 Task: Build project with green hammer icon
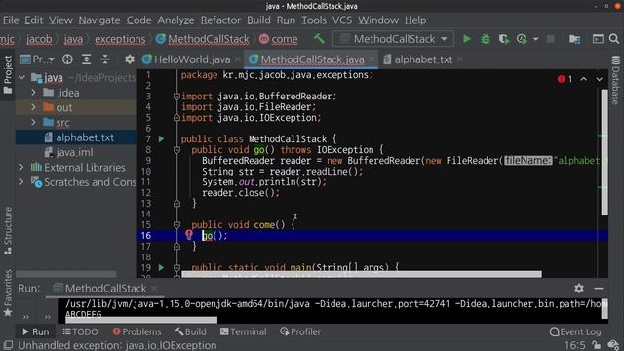[x=319, y=39]
